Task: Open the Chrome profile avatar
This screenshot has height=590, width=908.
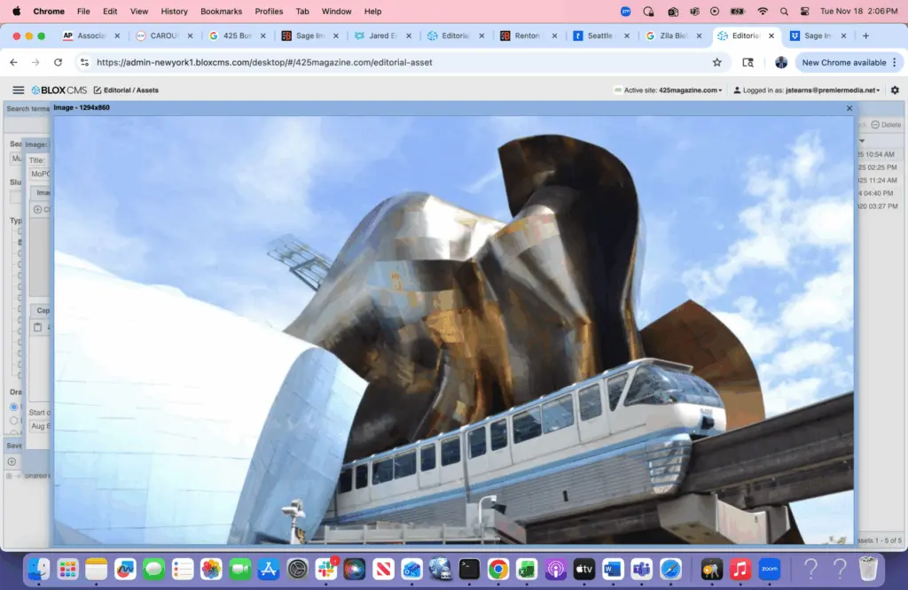Action: coord(781,63)
